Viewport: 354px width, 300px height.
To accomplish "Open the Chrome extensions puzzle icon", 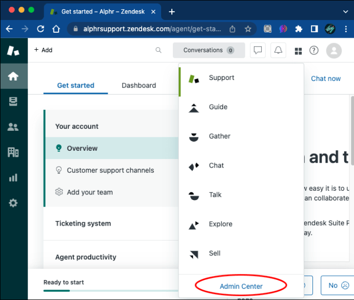I will coord(299,29).
